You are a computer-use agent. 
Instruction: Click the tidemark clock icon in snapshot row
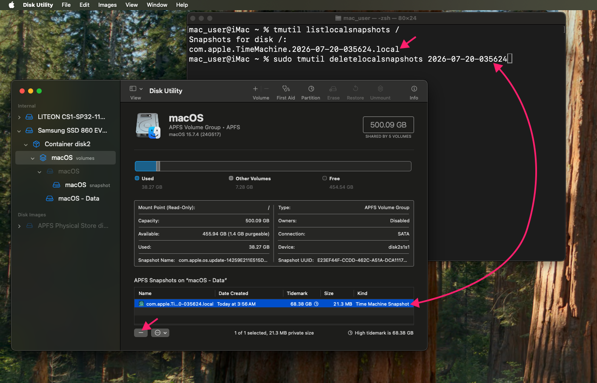316,304
